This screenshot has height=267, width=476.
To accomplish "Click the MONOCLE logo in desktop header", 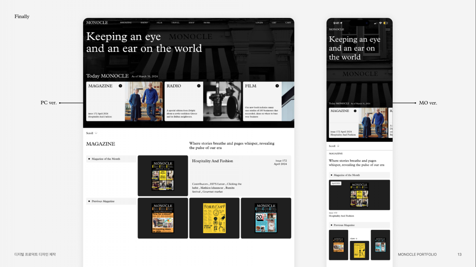I will 97,23.
